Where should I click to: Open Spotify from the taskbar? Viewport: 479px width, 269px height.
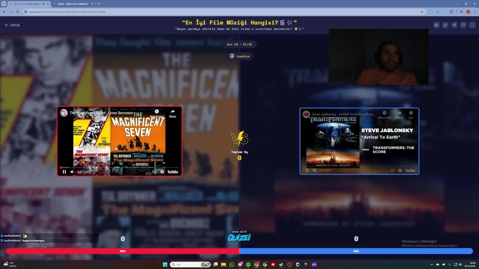248,265
